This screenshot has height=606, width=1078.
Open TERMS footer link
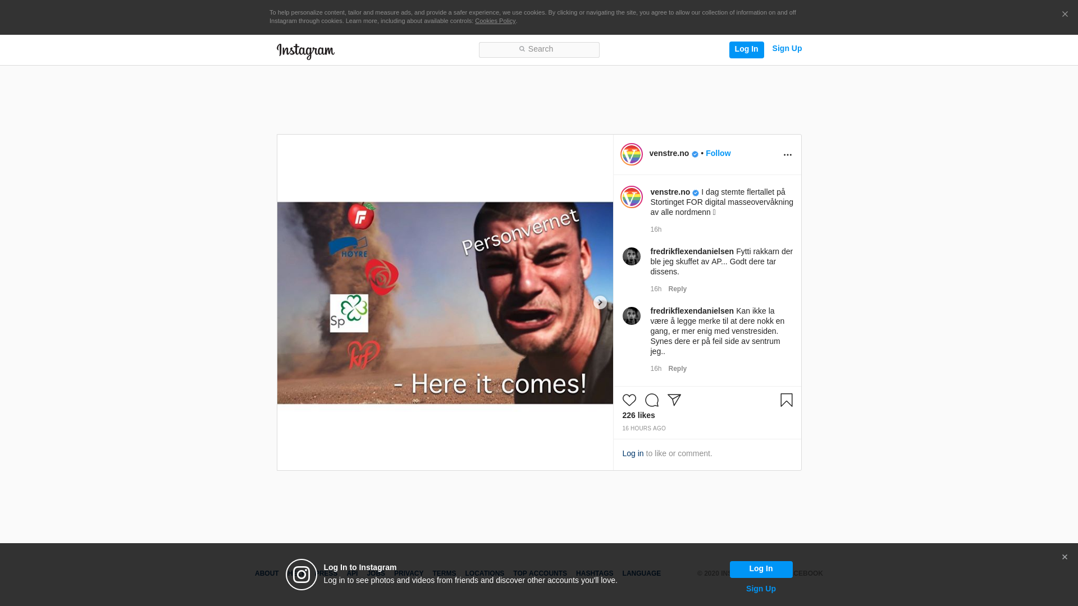[444, 573]
